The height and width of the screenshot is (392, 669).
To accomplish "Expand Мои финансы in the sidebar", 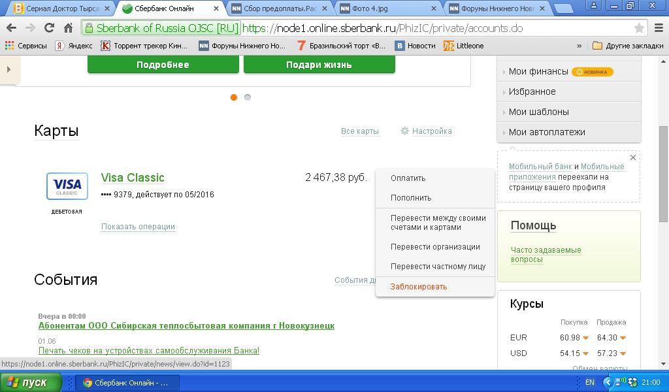I will (569, 71).
